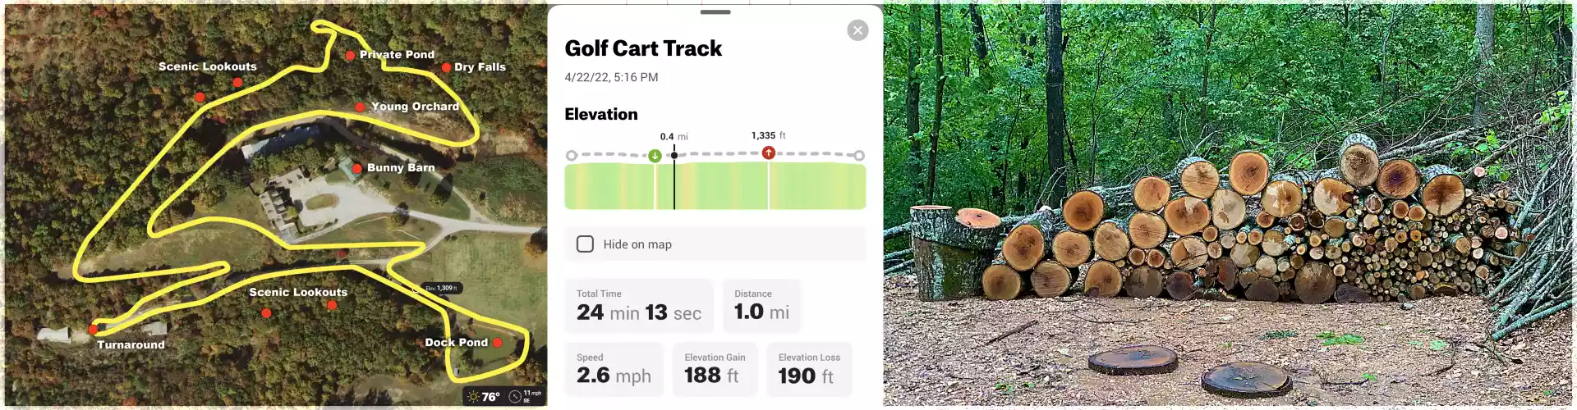Tap the Dry Falls waypoint marker
1577x410 pixels.
(x=446, y=67)
